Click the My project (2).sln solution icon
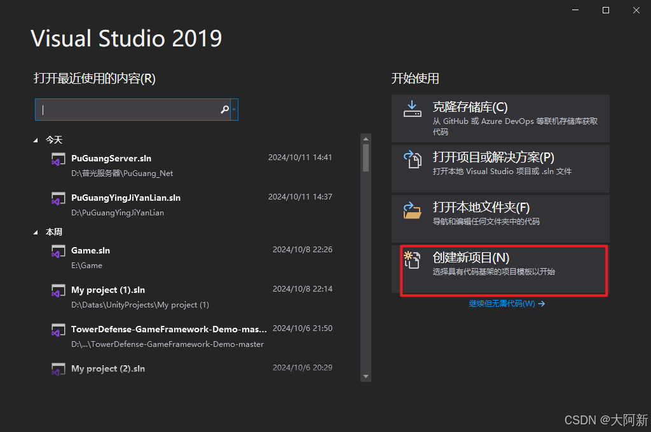651x432 pixels. click(58, 369)
